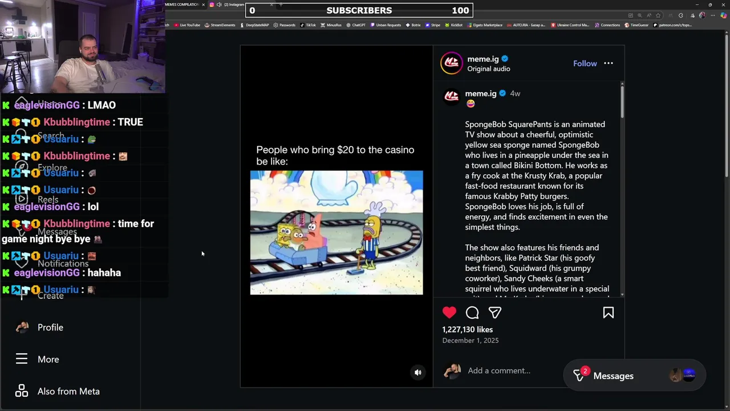
Task: Open browser settings three-dot menu
Action: click(713, 15)
